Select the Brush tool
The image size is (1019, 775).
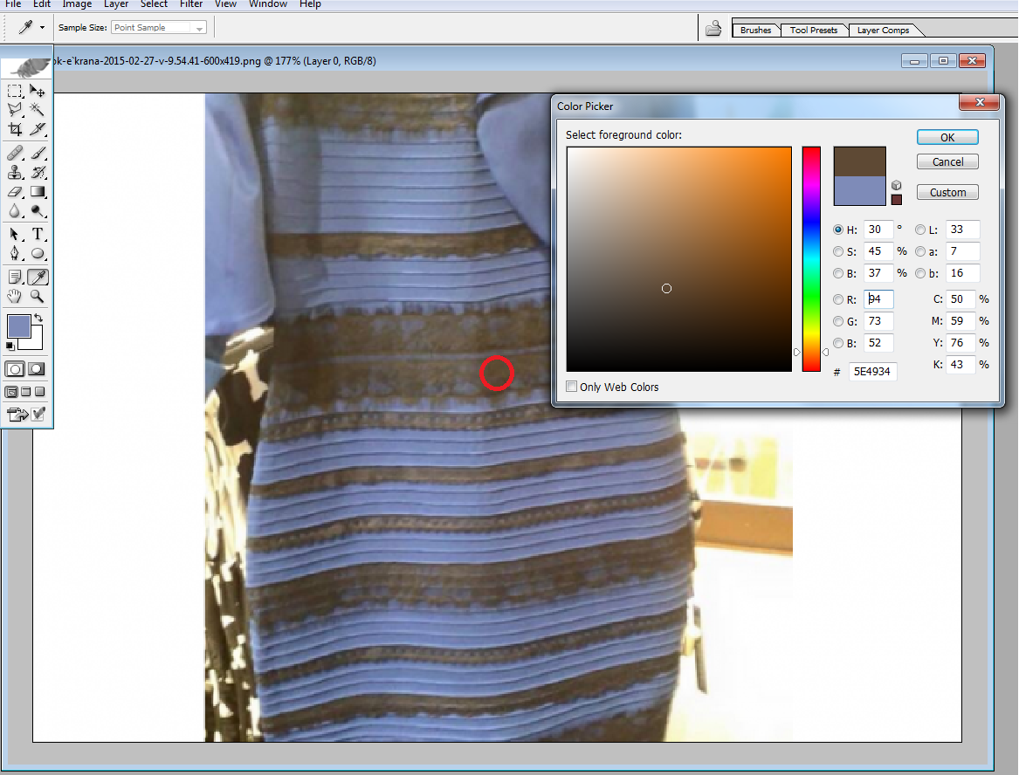[x=38, y=154]
